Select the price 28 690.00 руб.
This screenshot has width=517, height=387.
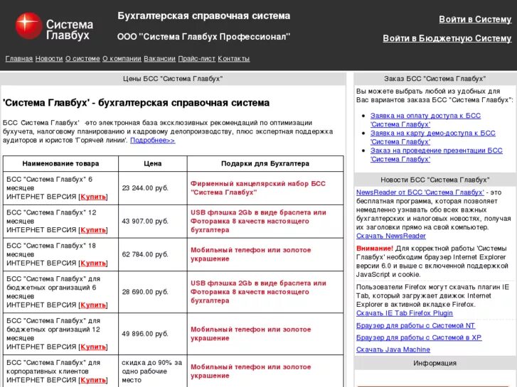[x=145, y=292]
